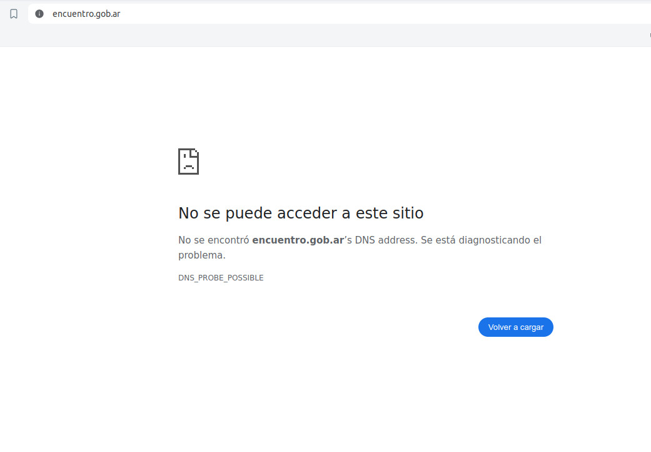Click bold encuentro.gob.ar in the error message
The height and width of the screenshot is (452, 651).
tap(298, 240)
